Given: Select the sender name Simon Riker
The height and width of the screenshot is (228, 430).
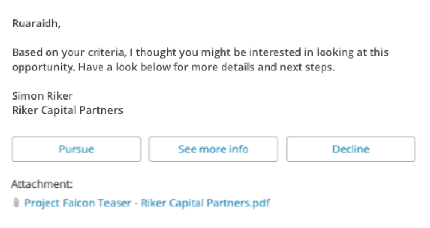Looking at the screenshot, I should click(42, 96).
